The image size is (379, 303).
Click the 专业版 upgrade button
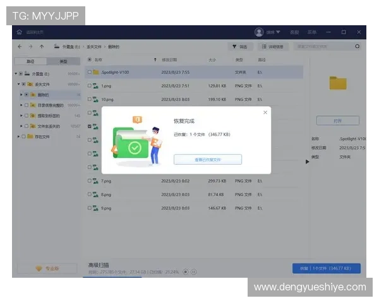pos(47,268)
